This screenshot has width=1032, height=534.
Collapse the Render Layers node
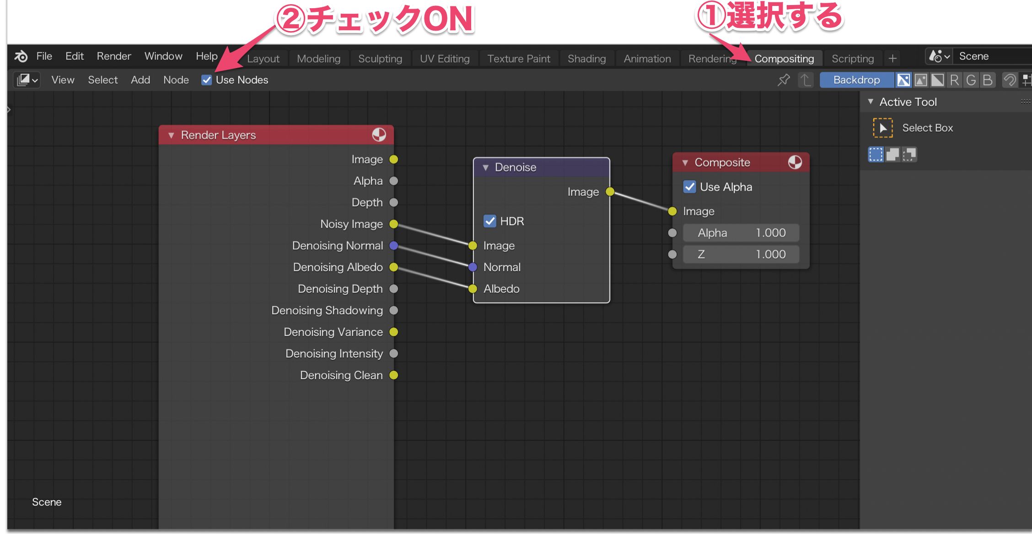click(171, 135)
